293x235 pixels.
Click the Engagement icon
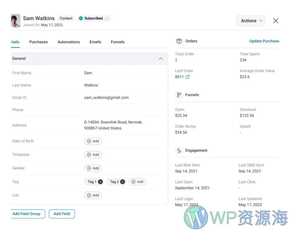pos(179,150)
